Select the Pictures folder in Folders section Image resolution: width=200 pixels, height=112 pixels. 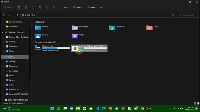pos(42,36)
